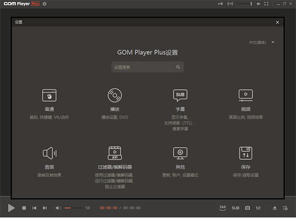This screenshot has width=296, height=218.
Task: Open the 播放 playback settings disc icon
Action: [114, 95]
